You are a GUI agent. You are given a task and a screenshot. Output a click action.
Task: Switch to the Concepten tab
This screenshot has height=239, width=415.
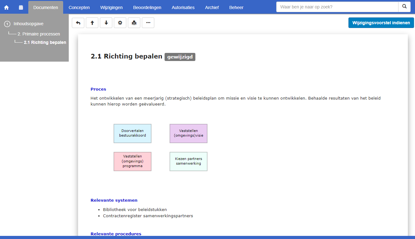79,7
